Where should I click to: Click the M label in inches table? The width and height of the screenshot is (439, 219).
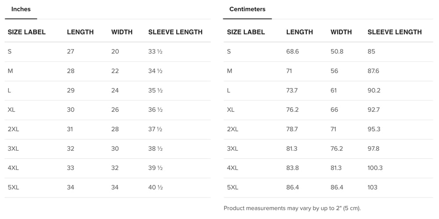click(x=10, y=71)
